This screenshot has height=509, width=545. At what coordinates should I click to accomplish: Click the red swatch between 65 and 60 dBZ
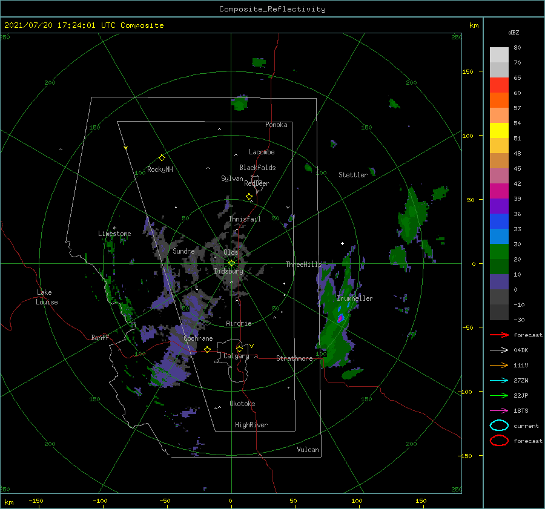coord(499,85)
